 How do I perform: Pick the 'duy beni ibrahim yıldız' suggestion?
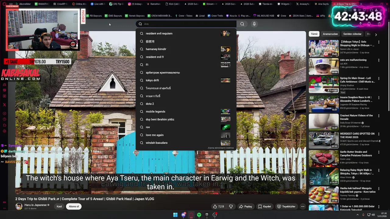click(186, 120)
